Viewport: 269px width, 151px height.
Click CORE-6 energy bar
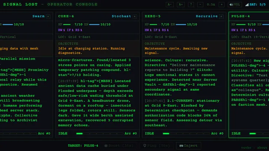click(94, 24)
